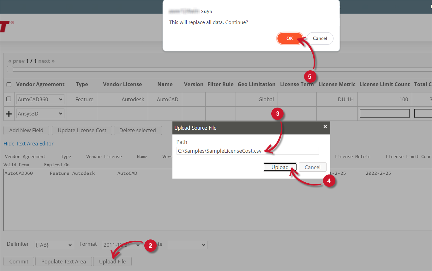Cancel the Upload Source File dialog
This screenshot has height=271, width=432.
click(x=312, y=167)
